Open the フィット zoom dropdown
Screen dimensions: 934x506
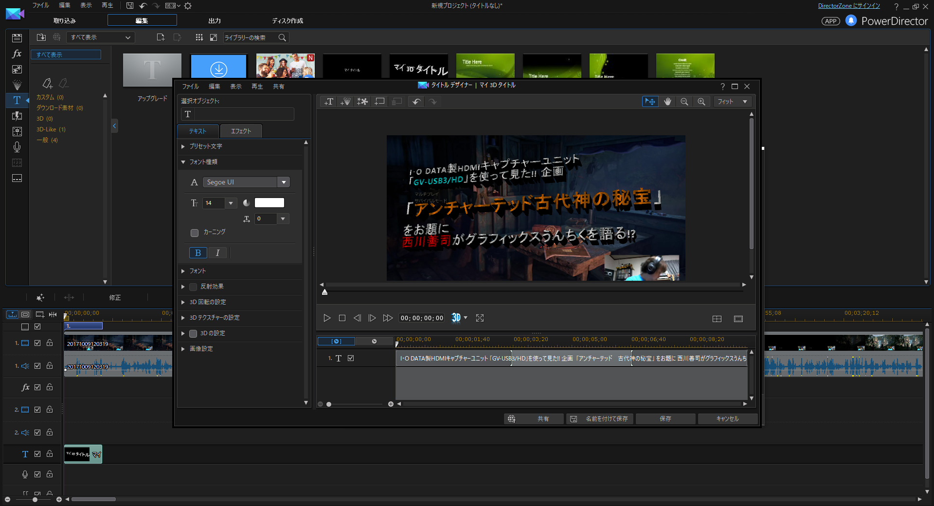[732, 102]
